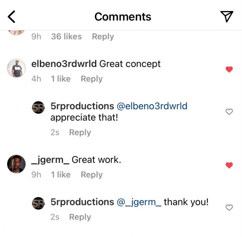Viewport: 242px width, 237px height.
Task: Open elbeno3rdwrld's profile picture
Action: tap(16, 68)
